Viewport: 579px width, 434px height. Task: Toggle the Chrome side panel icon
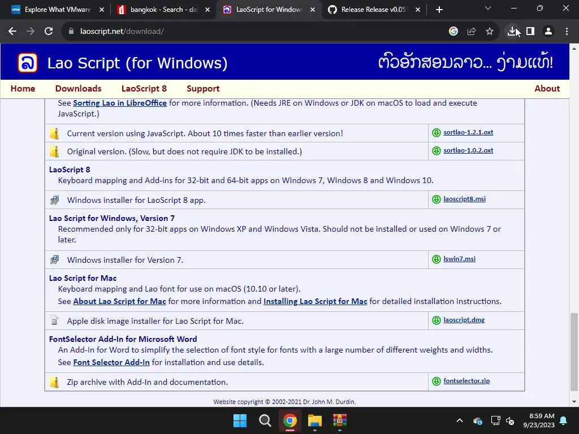tap(530, 32)
